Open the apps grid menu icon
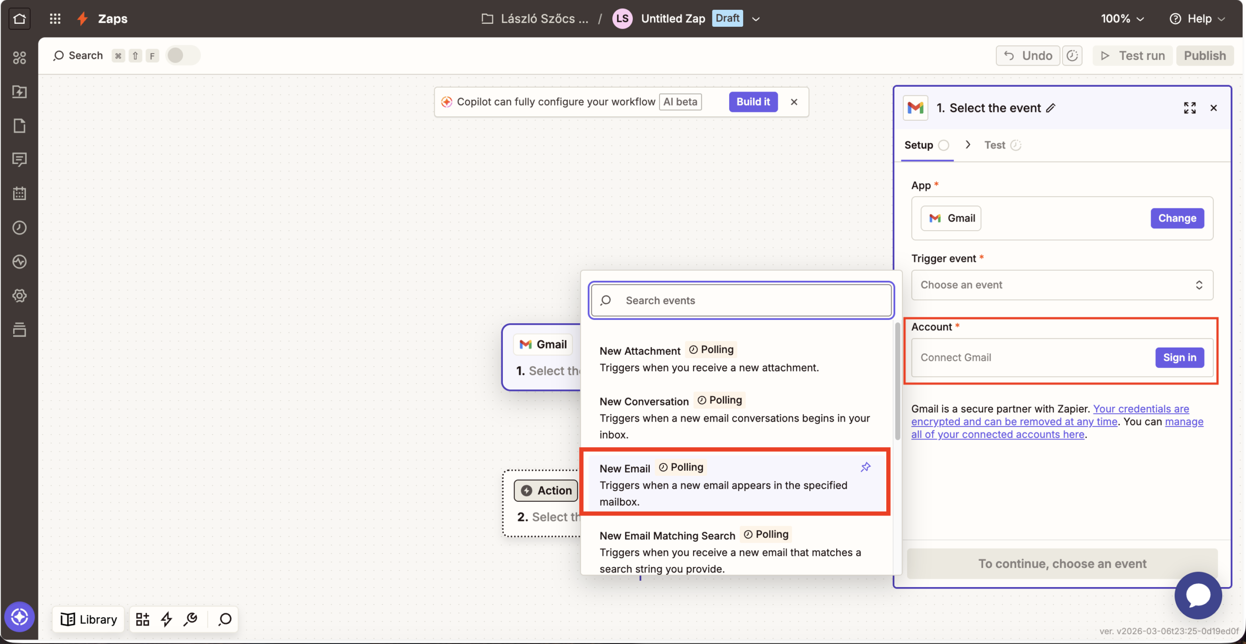The height and width of the screenshot is (644, 1246). 55,18
